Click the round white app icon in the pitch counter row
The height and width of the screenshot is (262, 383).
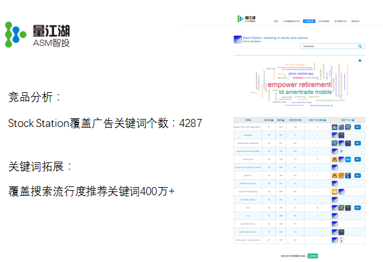(x=341, y=240)
